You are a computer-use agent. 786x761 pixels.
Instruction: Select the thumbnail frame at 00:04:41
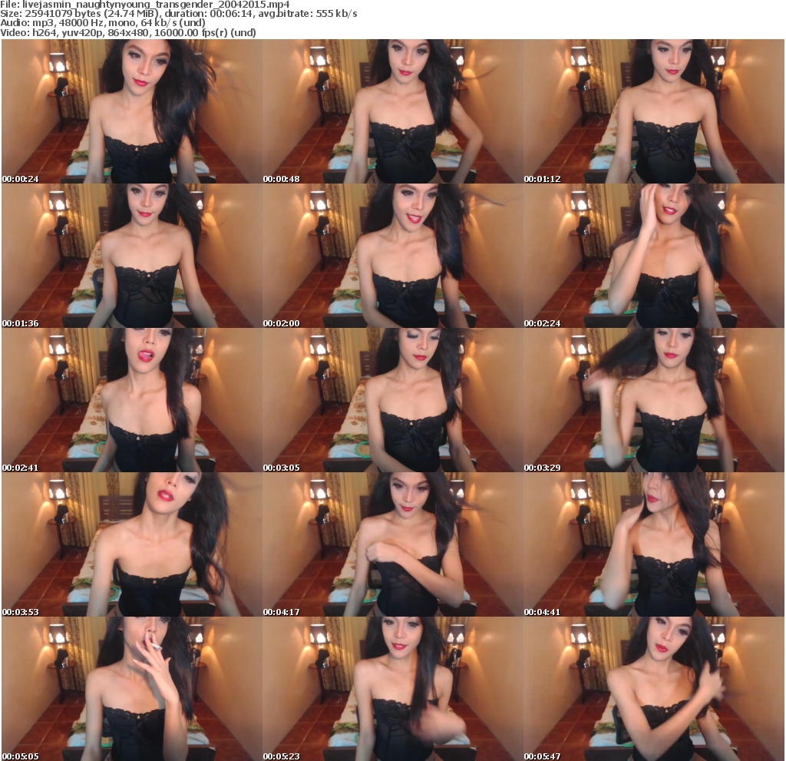654,544
